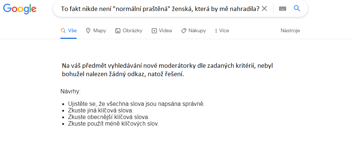Switch to the Mapy tab
This screenshot has width=352, height=156.
(96, 31)
